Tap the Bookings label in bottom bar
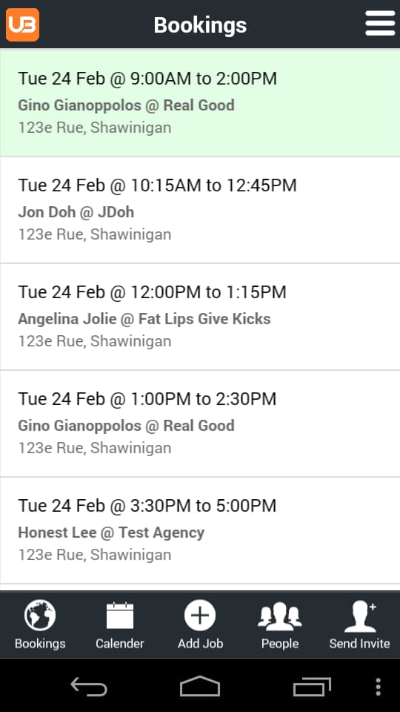Viewport: 400px width, 712px height. (x=40, y=644)
